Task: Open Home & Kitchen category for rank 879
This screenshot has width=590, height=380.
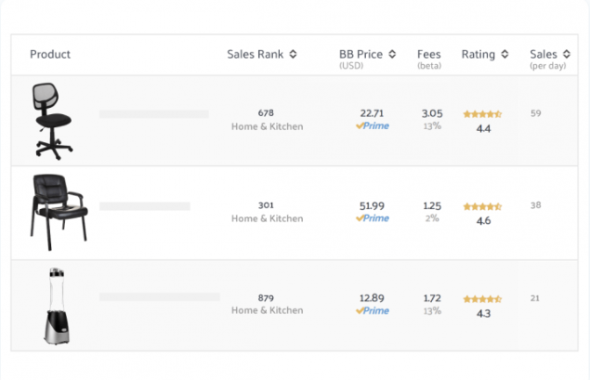Action: pos(267,310)
